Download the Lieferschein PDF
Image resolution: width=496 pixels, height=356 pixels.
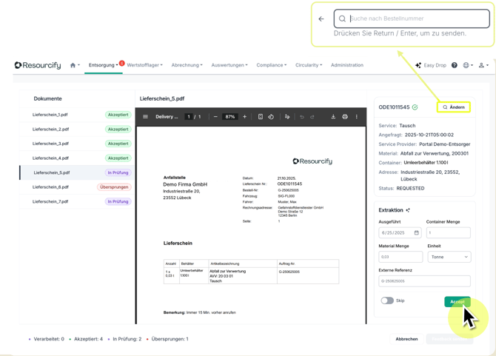point(333,117)
